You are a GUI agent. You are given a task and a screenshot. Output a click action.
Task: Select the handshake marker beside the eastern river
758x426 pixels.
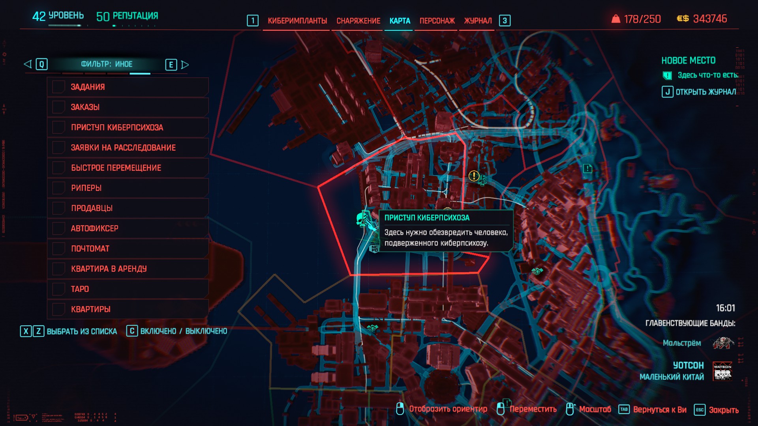click(x=537, y=271)
